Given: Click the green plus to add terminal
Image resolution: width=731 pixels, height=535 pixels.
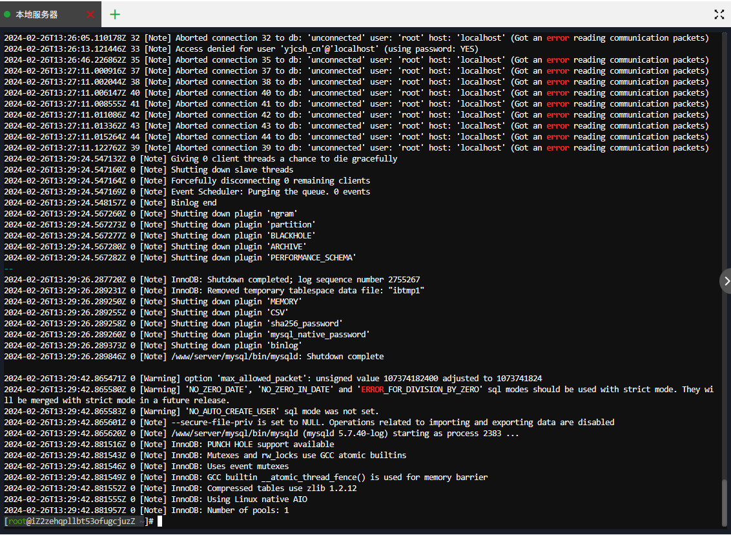Looking at the screenshot, I should point(115,14).
